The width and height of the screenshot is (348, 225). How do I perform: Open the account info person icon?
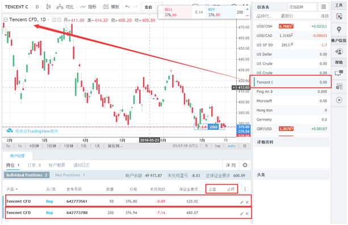pos(339,52)
